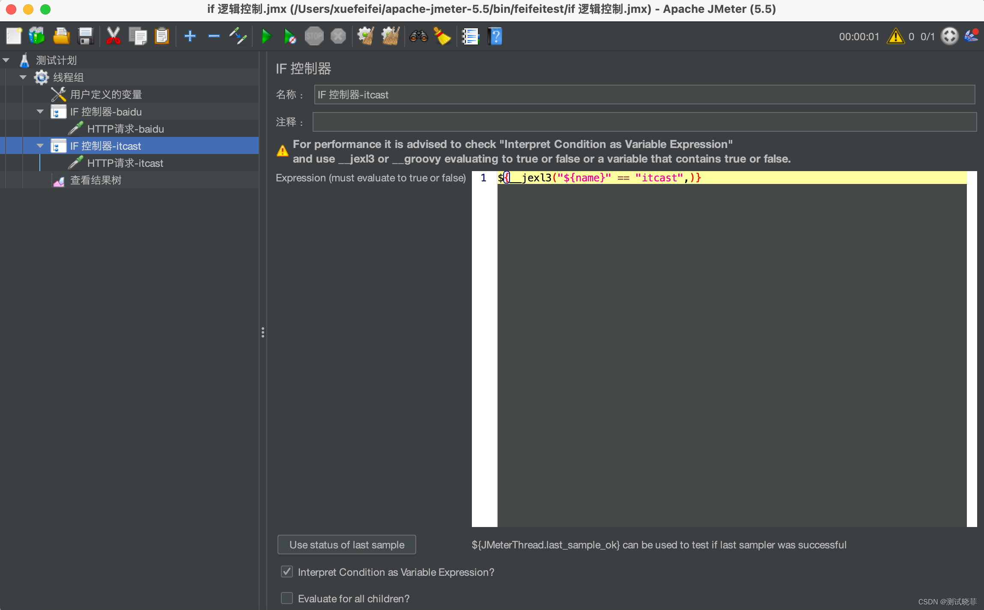Select IF 控制器-itcast in the tree
The height and width of the screenshot is (610, 984).
click(105, 146)
